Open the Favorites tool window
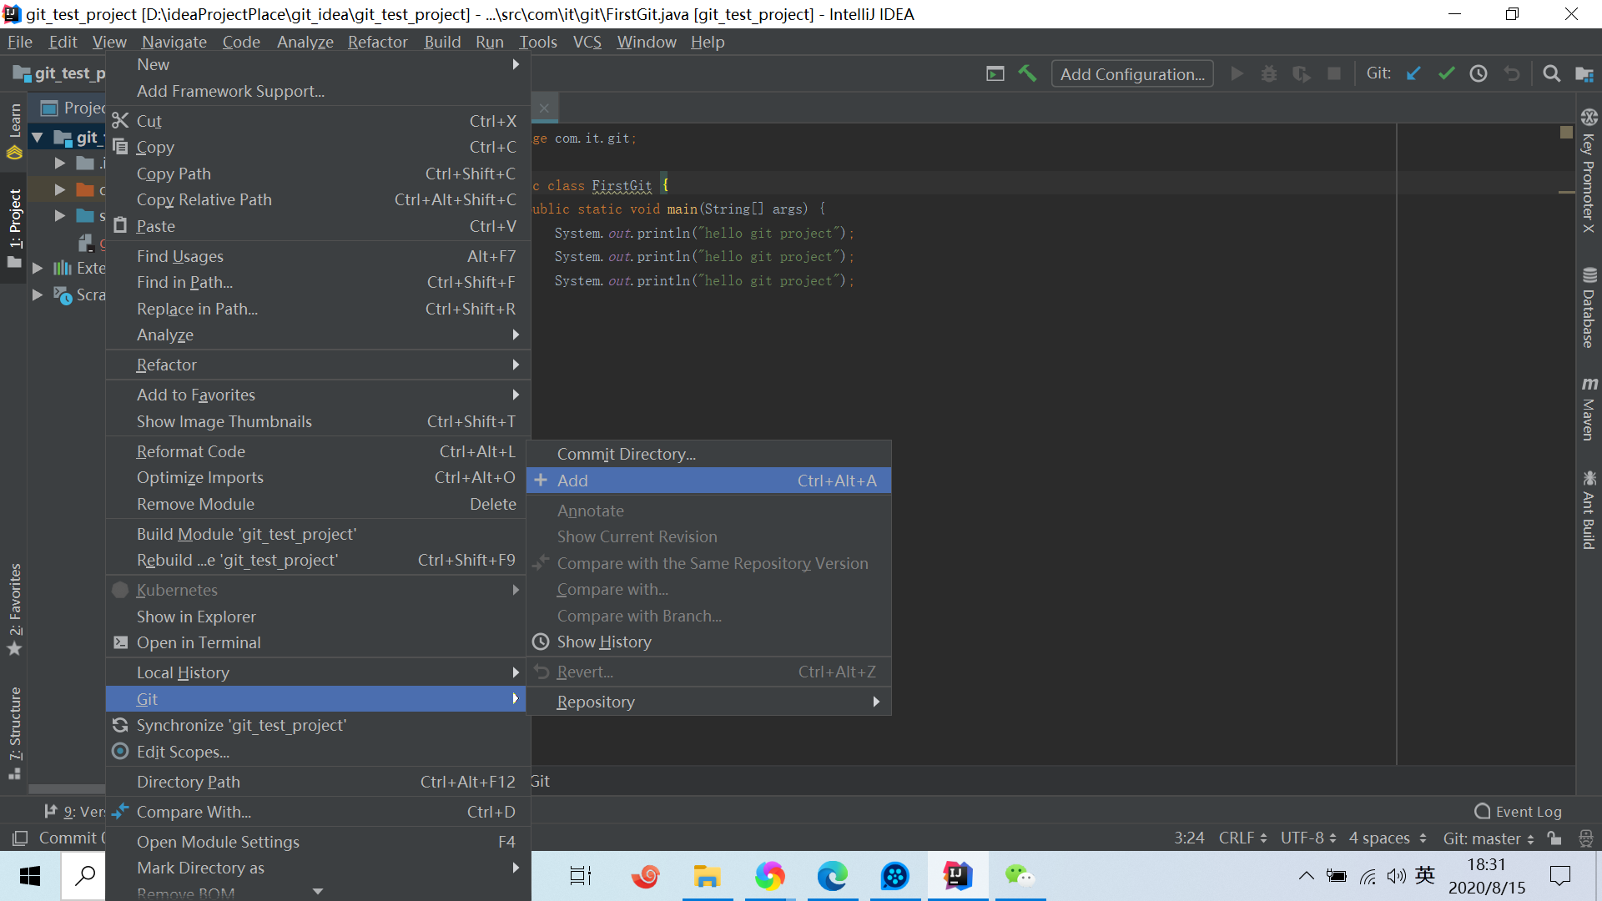This screenshot has width=1602, height=901. pos(14,610)
